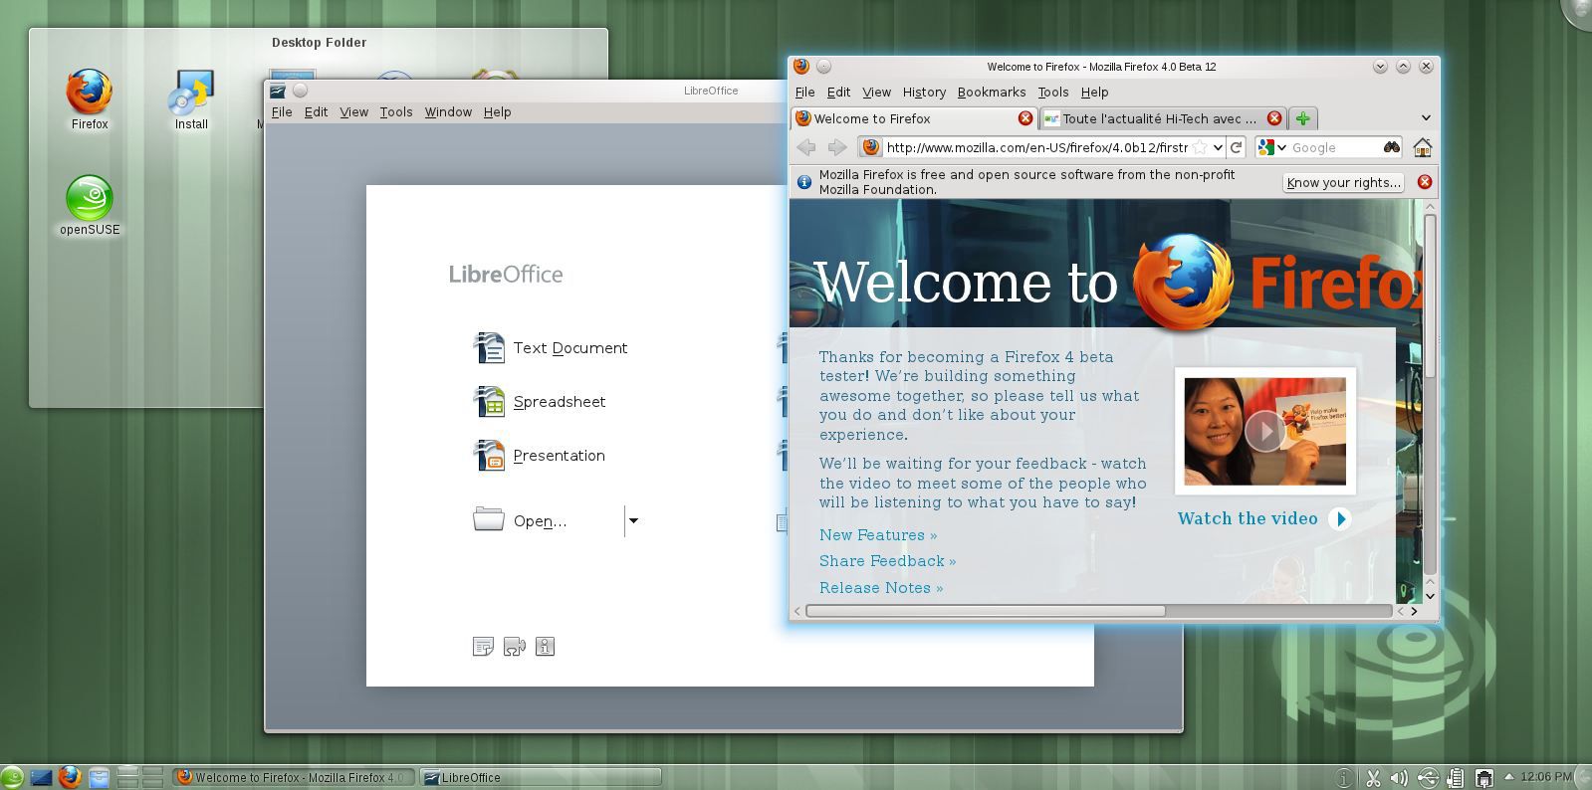Open the volume control in system tray

pos(1399,778)
